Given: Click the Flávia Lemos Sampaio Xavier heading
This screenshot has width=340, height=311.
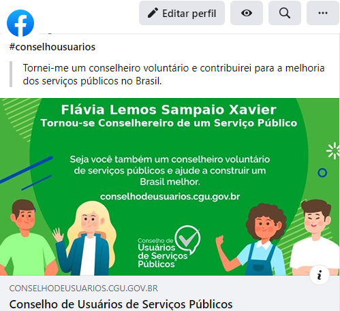Looking at the screenshot, I should click(x=169, y=110).
